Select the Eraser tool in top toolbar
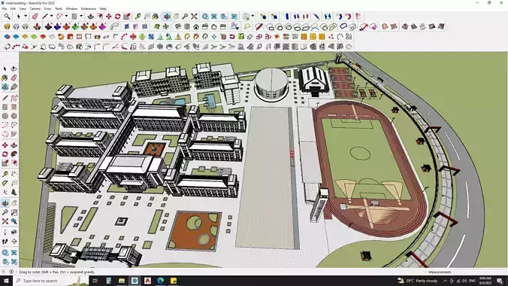The image size is (508, 286). 35,17
